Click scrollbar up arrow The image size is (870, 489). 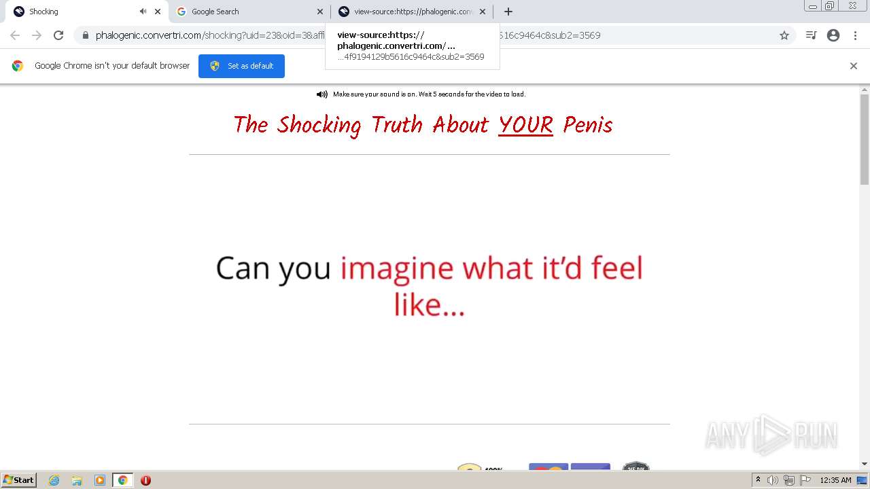click(x=865, y=89)
